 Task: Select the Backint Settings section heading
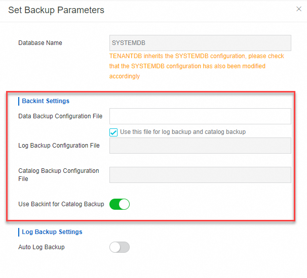[46, 101]
